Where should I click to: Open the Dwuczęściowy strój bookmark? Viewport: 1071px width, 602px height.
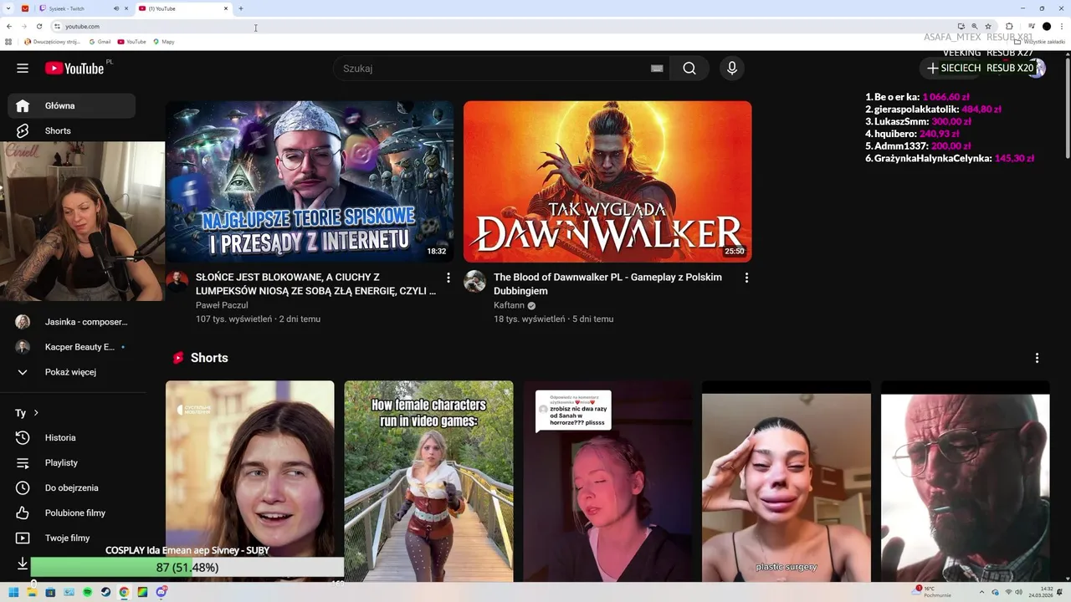pyautogui.click(x=52, y=41)
